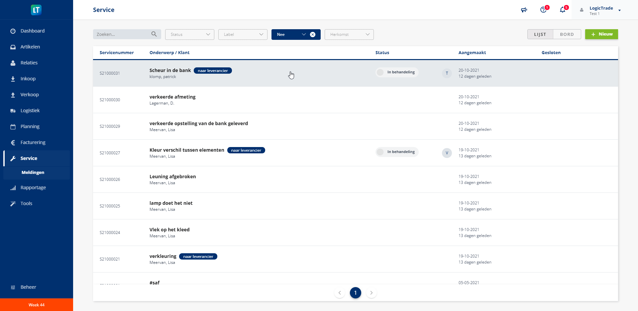Viewport: 638px width, 311px height.
Task: Open Facturering in the sidebar
Action: click(x=33, y=142)
